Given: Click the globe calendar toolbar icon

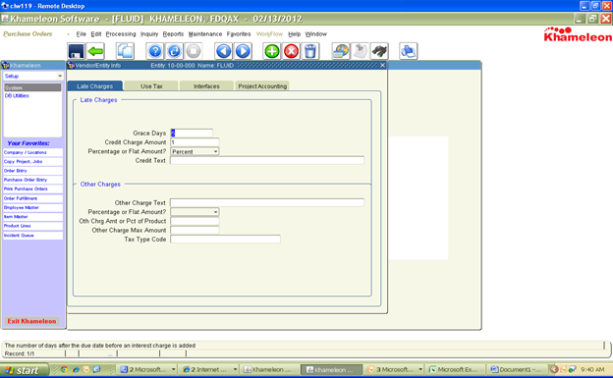Looking at the screenshot, I should tap(341, 51).
